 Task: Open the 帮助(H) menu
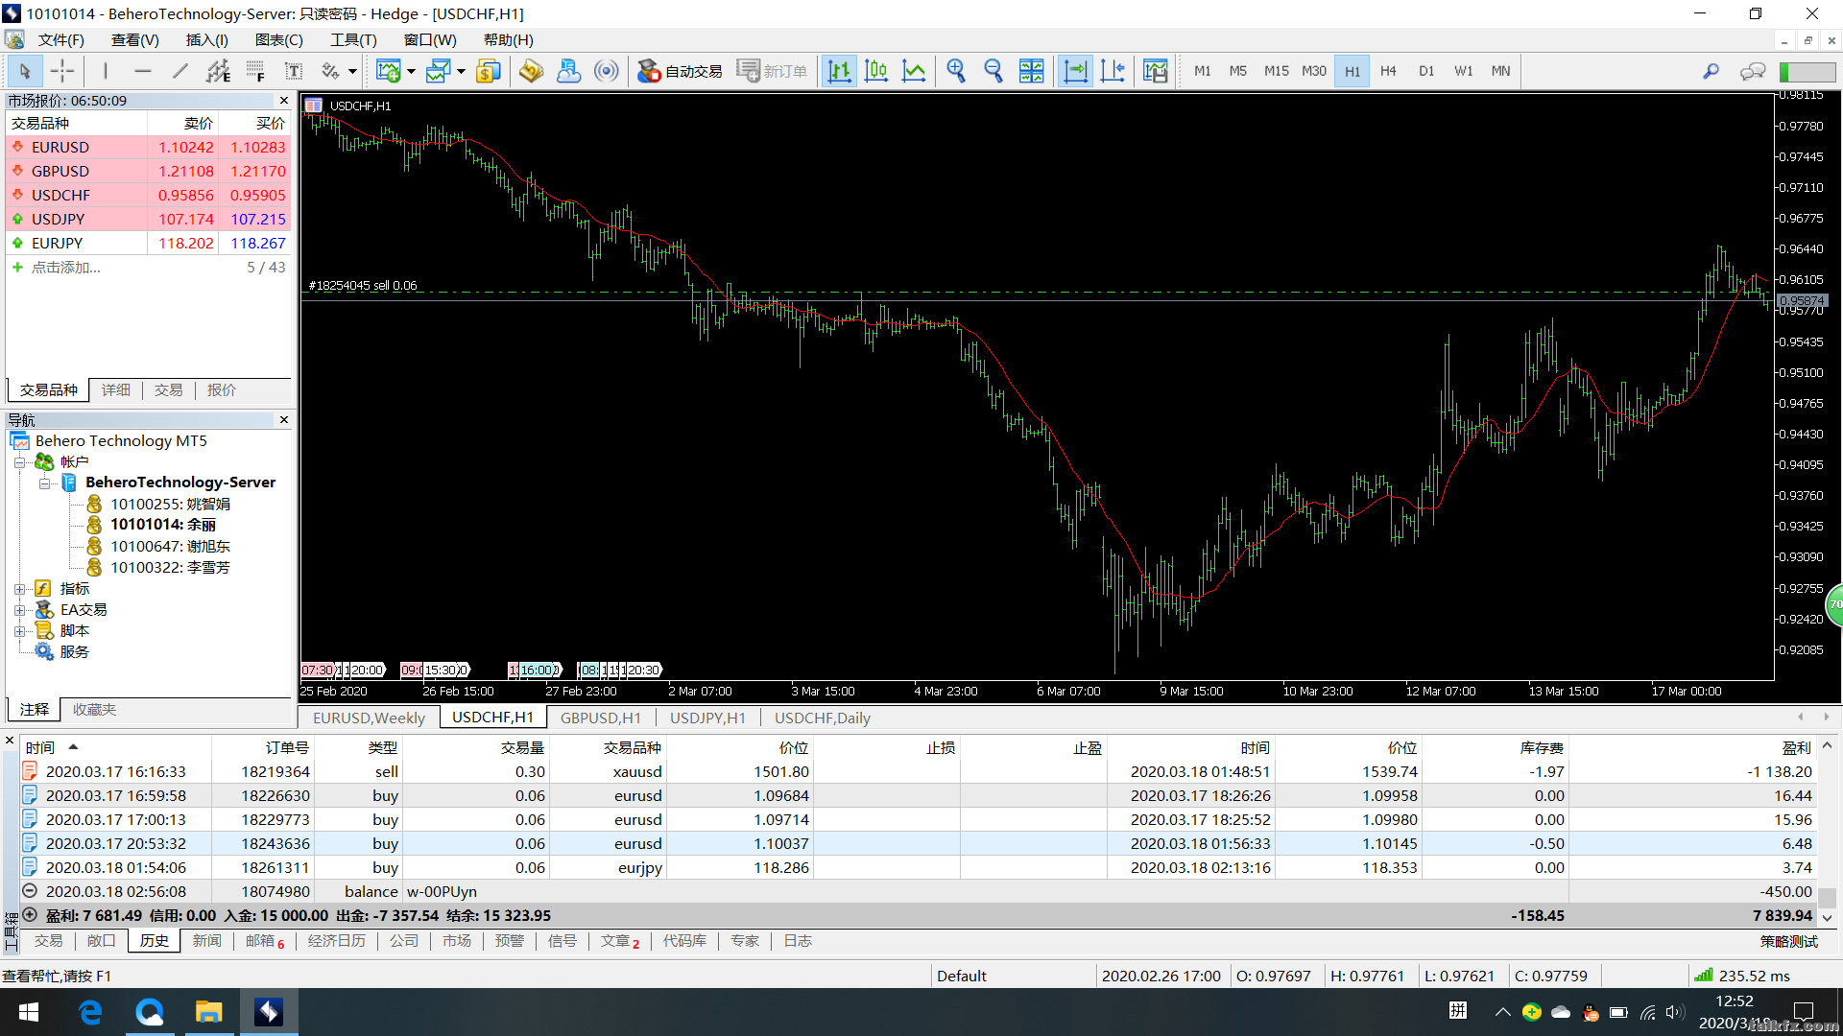click(x=508, y=40)
